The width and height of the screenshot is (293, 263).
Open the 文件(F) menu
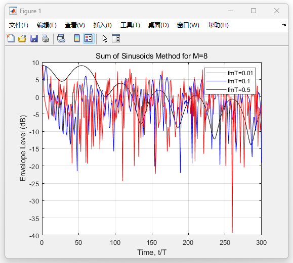point(19,25)
